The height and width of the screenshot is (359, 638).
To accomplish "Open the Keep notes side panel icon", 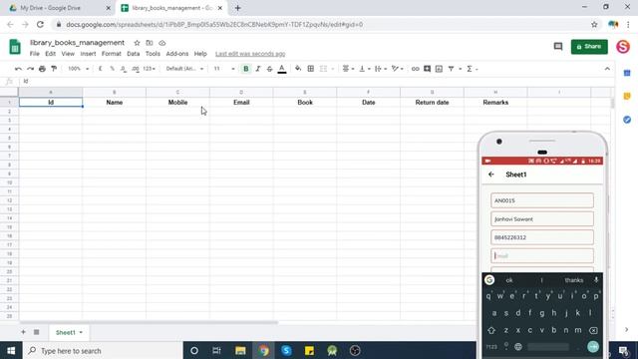I will point(627,97).
